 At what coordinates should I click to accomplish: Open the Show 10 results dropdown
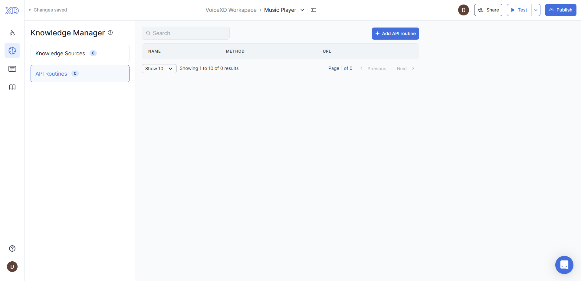159,68
